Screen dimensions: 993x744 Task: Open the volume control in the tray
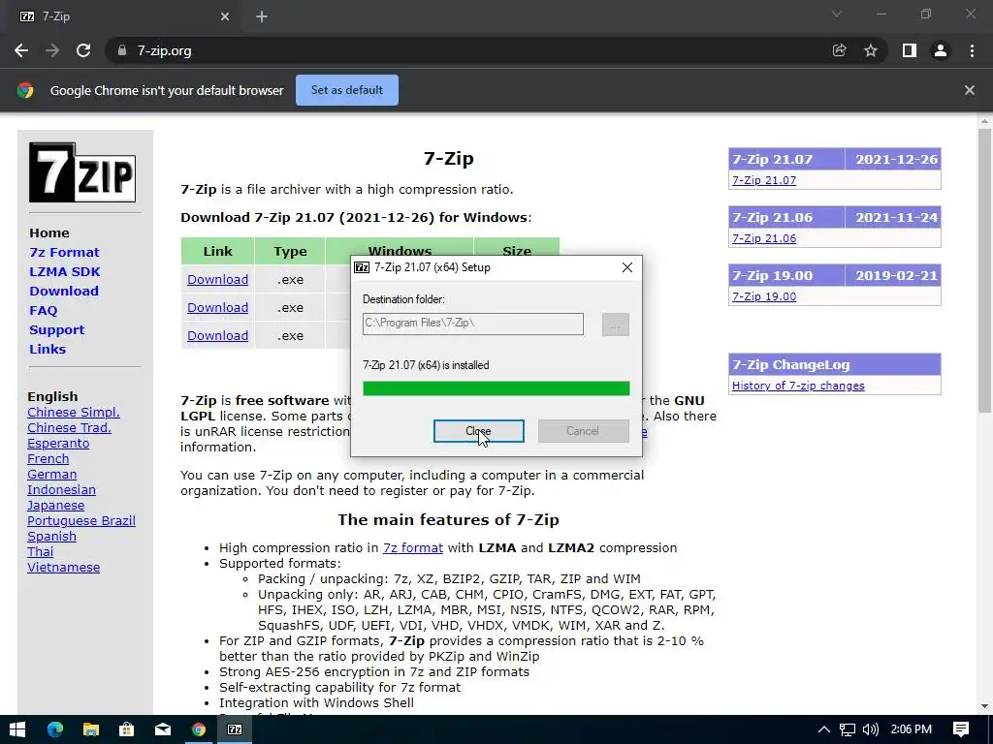coord(871,729)
